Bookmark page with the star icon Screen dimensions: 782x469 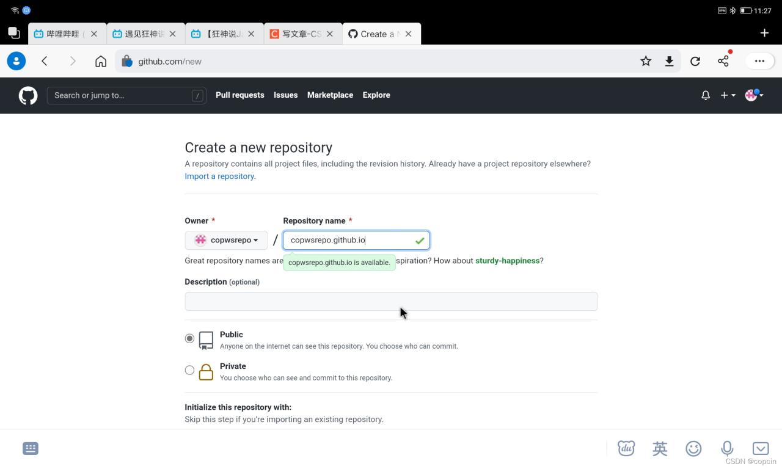tap(646, 61)
